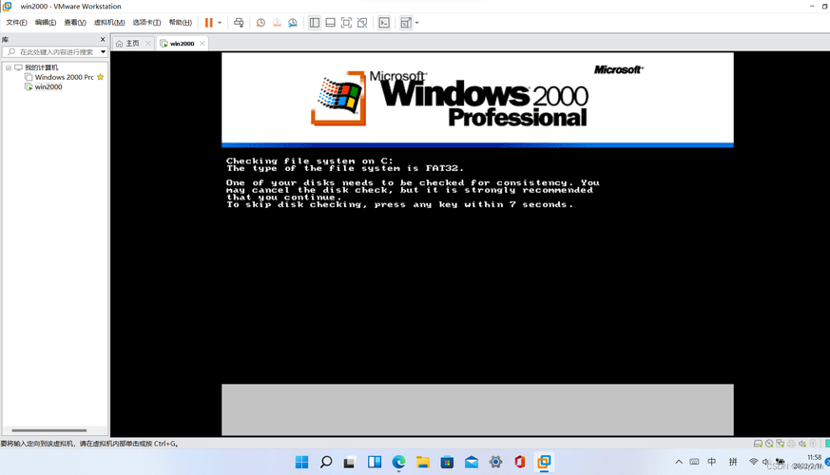Image resolution: width=830 pixels, height=475 pixels.
Task: Close the 库 library panel
Action: coord(103,40)
